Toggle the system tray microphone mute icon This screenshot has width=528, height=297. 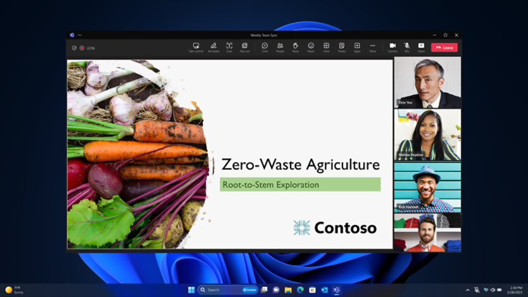(477, 289)
